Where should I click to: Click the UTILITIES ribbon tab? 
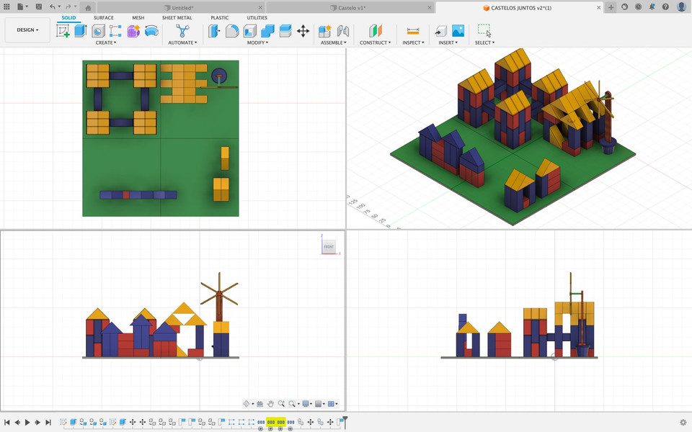click(257, 17)
